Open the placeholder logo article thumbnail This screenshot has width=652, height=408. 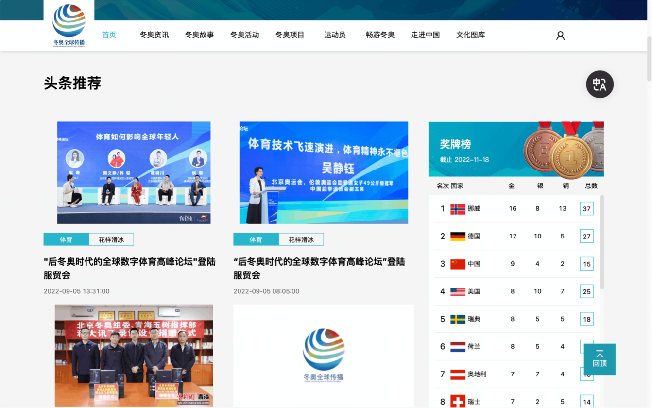[324, 356]
